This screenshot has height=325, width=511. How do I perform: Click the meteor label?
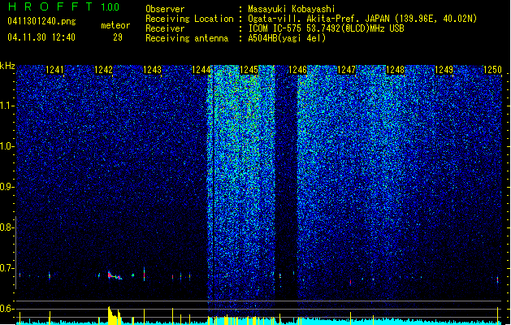[x=115, y=25]
